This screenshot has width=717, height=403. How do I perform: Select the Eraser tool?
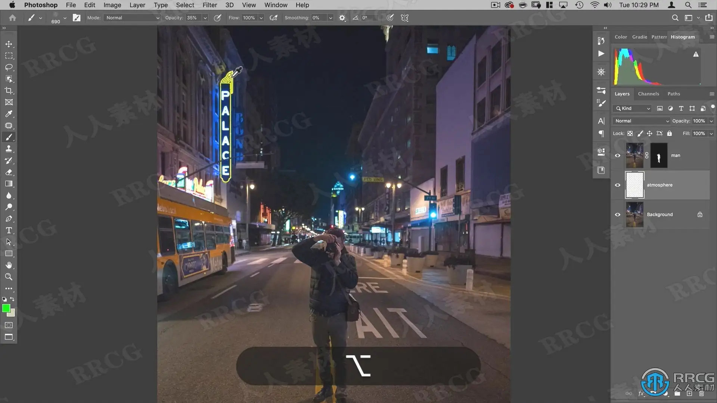(x=9, y=172)
